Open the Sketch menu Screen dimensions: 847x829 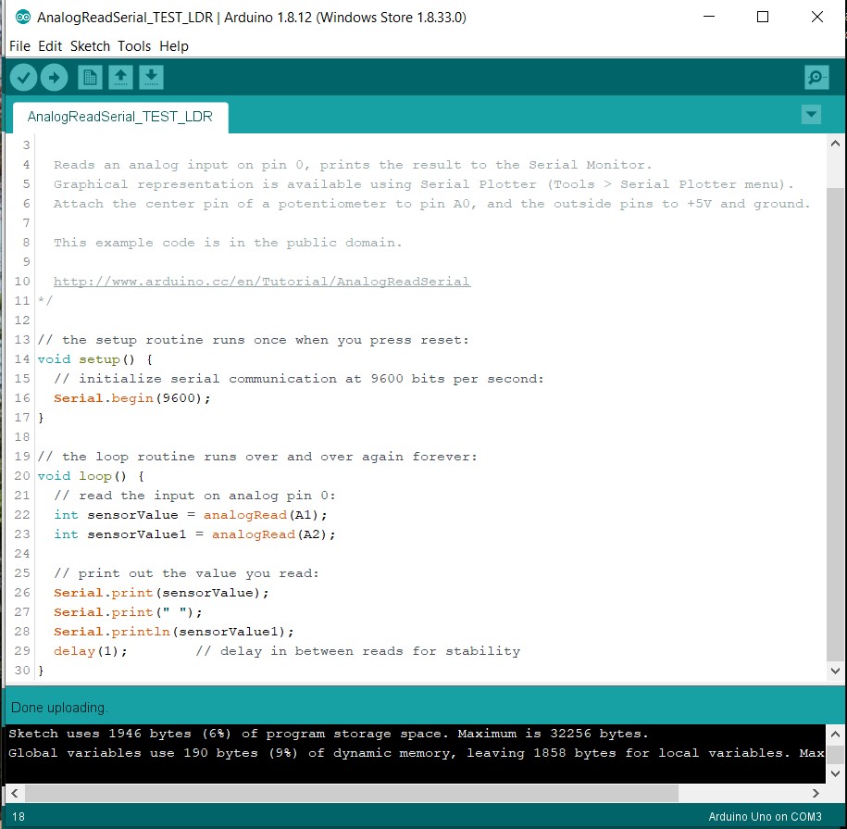[x=90, y=46]
